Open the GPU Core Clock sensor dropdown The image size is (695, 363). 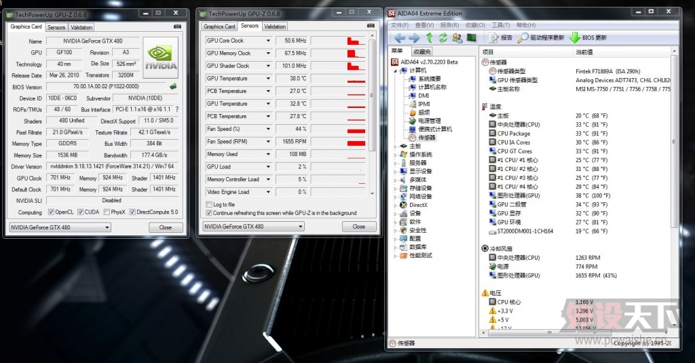point(268,40)
